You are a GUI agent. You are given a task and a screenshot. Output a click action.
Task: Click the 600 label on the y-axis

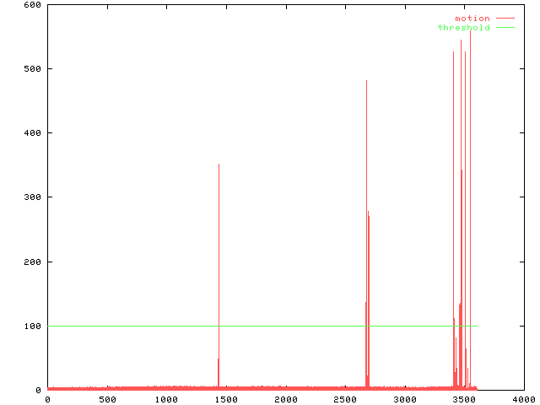(32, 5)
